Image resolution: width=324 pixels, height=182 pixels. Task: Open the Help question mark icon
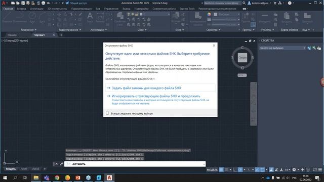290,3
